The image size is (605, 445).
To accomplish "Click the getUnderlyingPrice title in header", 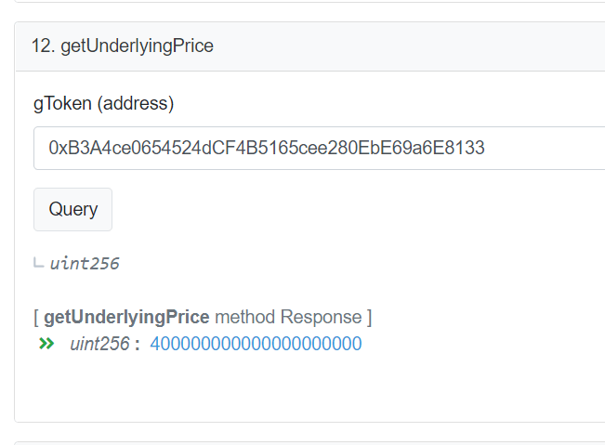I will tap(137, 46).
